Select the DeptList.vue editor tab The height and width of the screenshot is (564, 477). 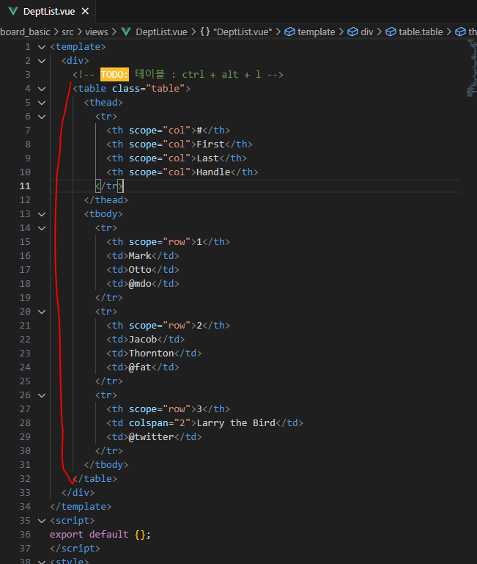[48, 12]
